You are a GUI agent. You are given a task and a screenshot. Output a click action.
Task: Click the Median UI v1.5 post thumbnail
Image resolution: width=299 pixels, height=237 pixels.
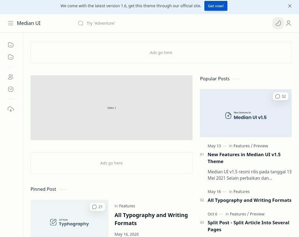click(x=246, y=113)
